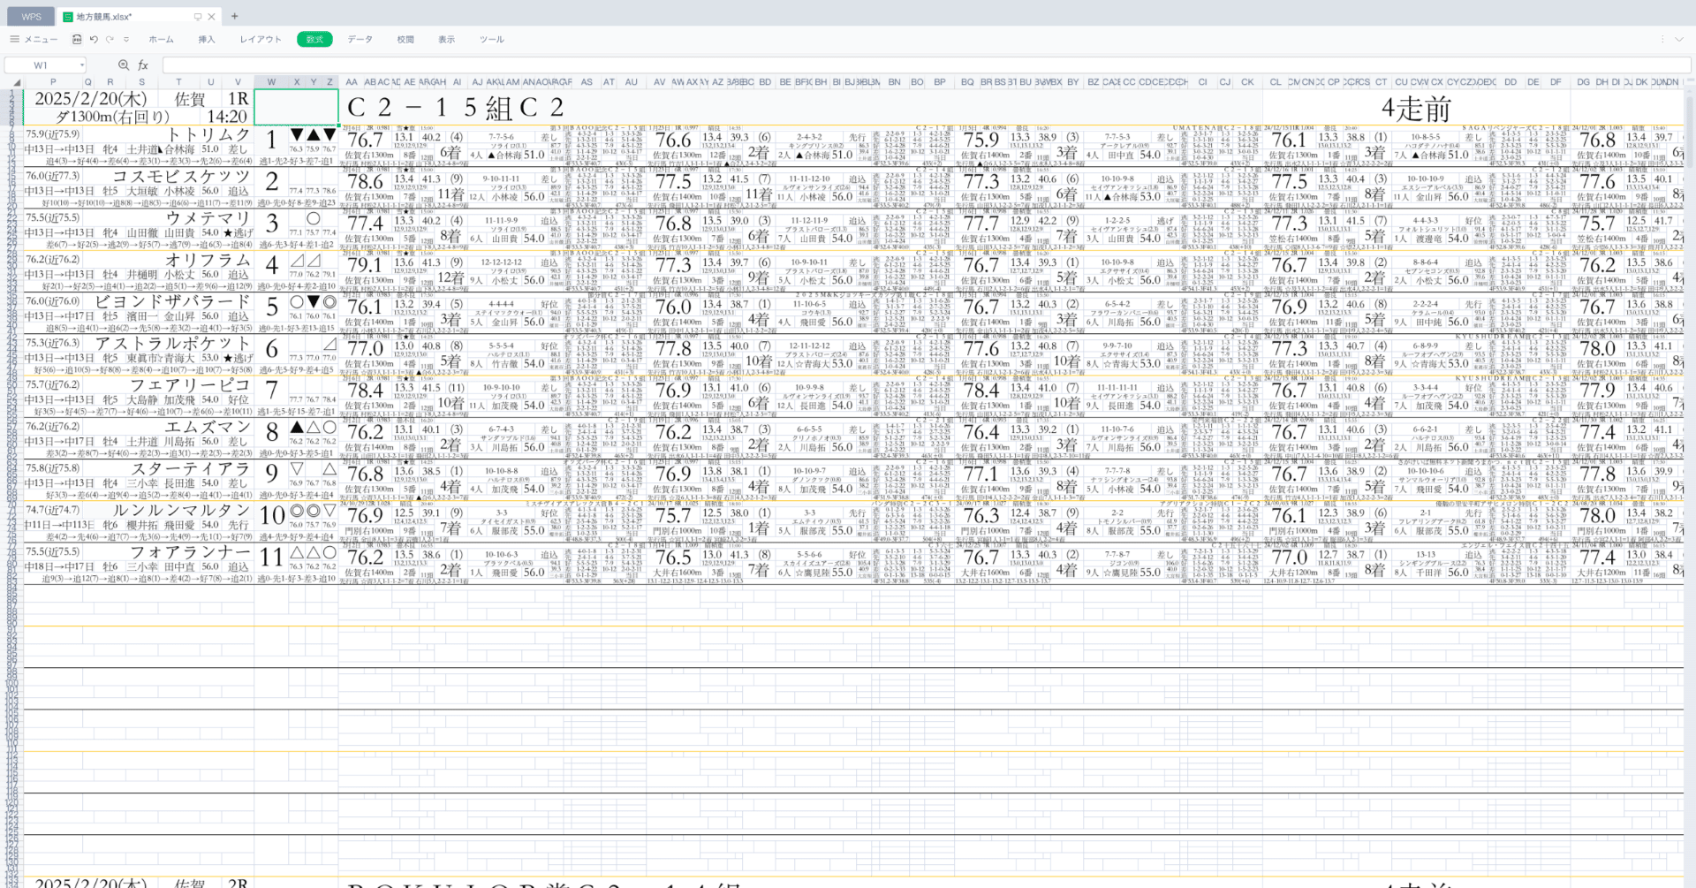
Task: Click the vertical three-dot more options icon
Action: pos(1662,40)
